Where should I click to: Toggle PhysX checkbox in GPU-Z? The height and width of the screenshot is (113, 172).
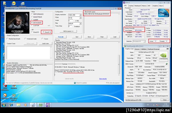pos(150,96)
